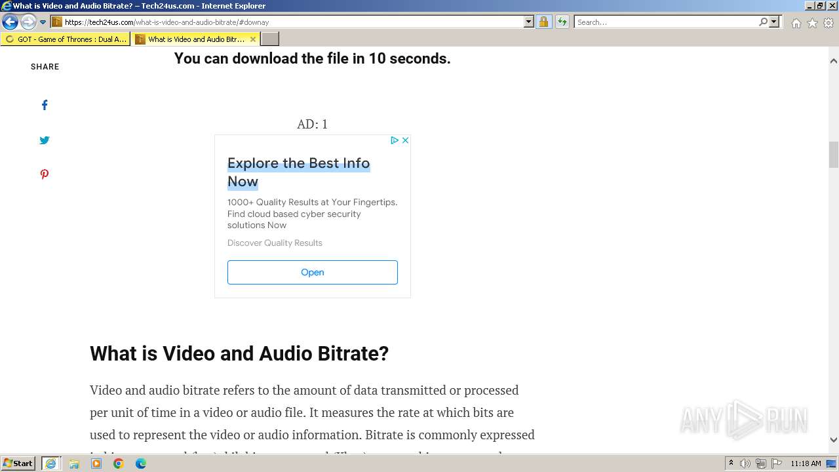Open File Explorer from the taskbar
The image size is (839, 472).
tap(74, 463)
